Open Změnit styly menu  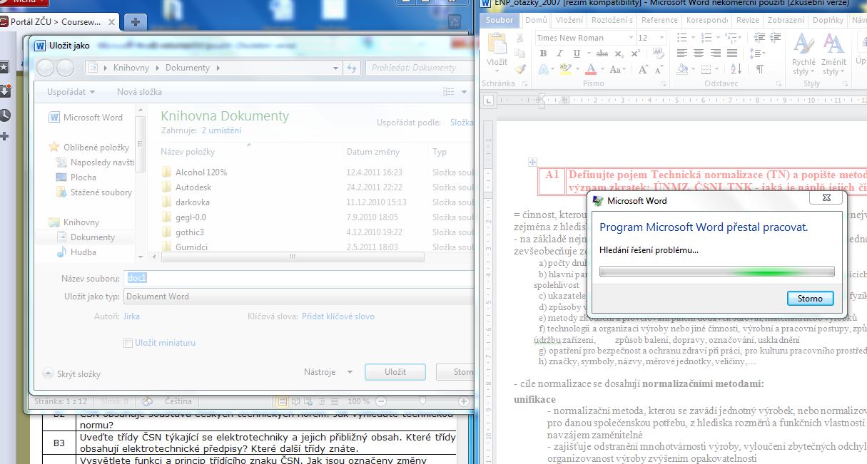coord(833,55)
